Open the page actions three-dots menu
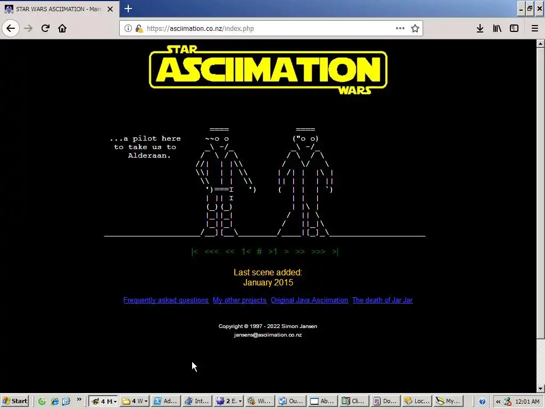This screenshot has width=545, height=409. coord(400,28)
